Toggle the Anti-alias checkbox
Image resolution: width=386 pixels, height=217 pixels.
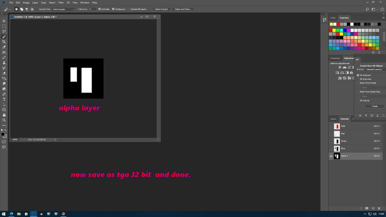pyautogui.click(x=100, y=9)
